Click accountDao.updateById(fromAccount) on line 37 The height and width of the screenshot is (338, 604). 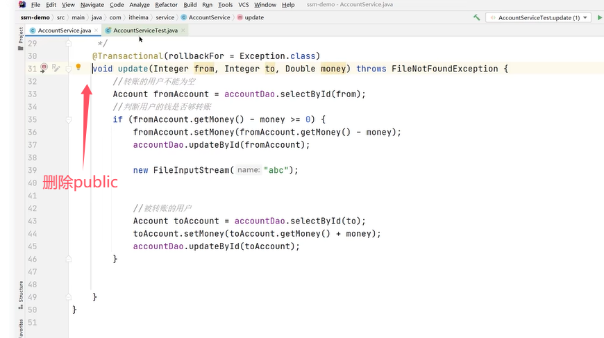(219, 145)
